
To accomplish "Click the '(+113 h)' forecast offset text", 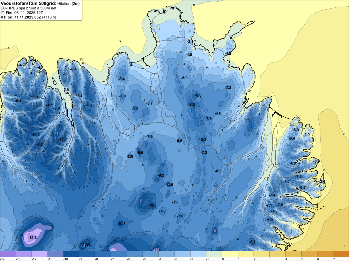I will click(49, 17).
